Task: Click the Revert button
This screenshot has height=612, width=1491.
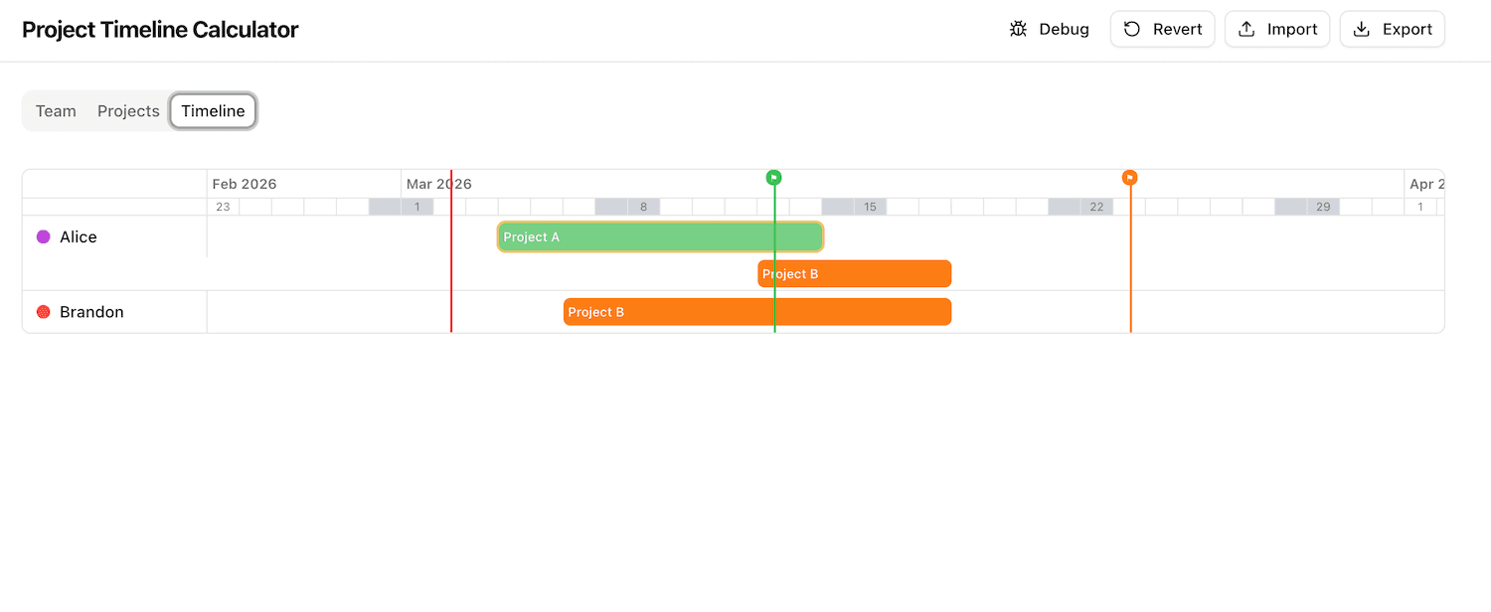Action: coord(1162,29)
